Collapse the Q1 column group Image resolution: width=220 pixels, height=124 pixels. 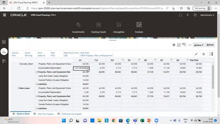click(123, 60)
